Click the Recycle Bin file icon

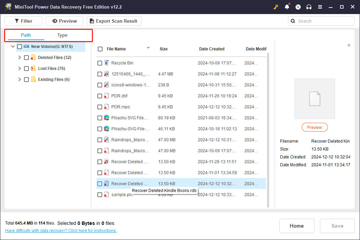[x=106, y=63]
